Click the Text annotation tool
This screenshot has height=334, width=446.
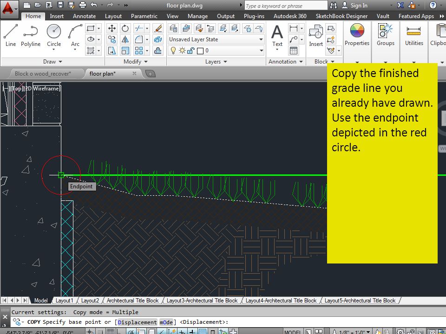[x=277, y=35]
